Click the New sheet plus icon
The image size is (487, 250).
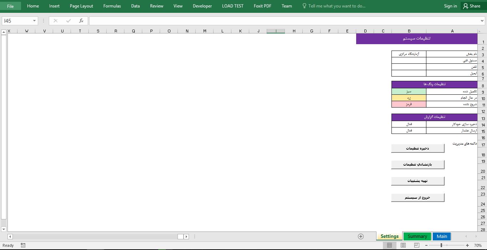tap(360, 236)
